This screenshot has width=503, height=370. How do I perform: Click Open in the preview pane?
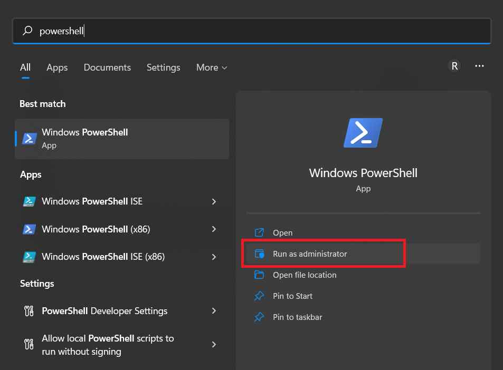282,233
